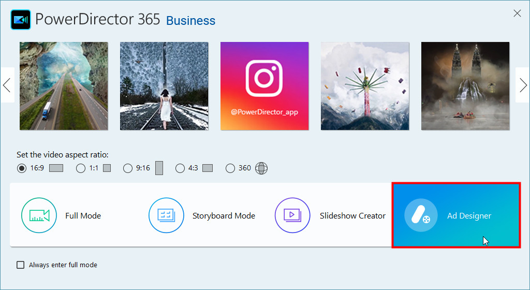Open the Instagram @PowerDirector_app thumbnail

coord(264,86)
